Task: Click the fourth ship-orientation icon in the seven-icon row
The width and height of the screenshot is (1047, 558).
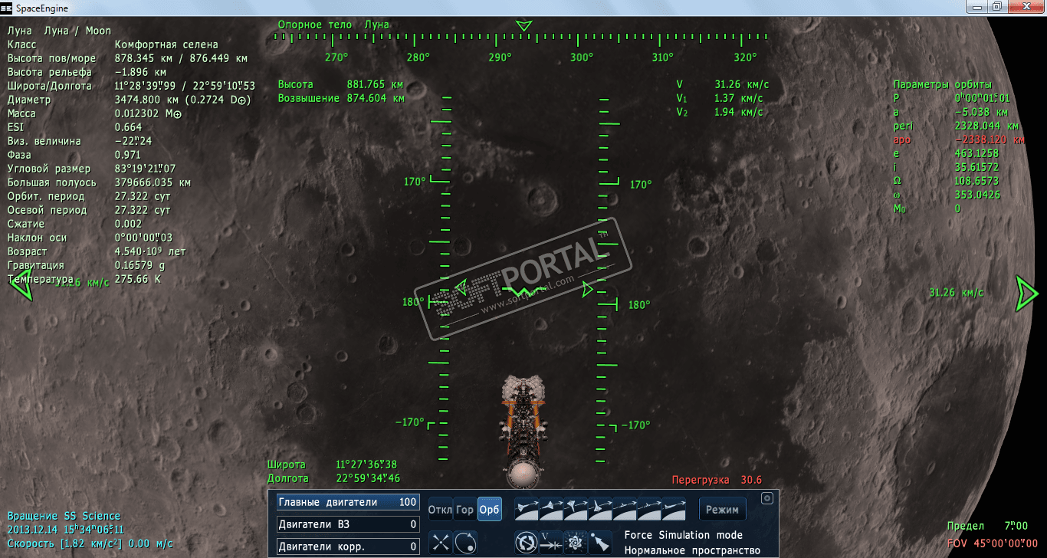Action: coord(599,509)
